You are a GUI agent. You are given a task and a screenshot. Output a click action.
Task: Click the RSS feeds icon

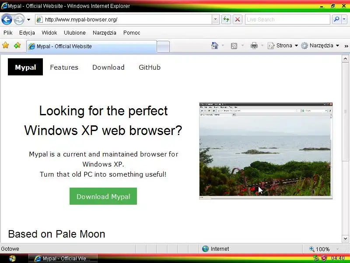pos(234,46)
